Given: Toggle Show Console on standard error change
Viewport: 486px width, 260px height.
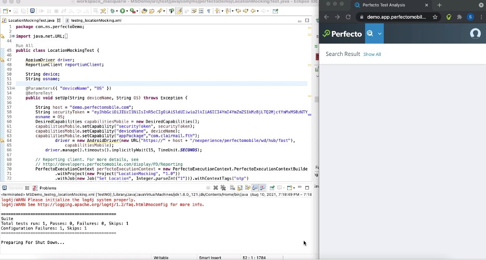Looking at the screenshot, I should pyautogui.click(x=263, y=187).
